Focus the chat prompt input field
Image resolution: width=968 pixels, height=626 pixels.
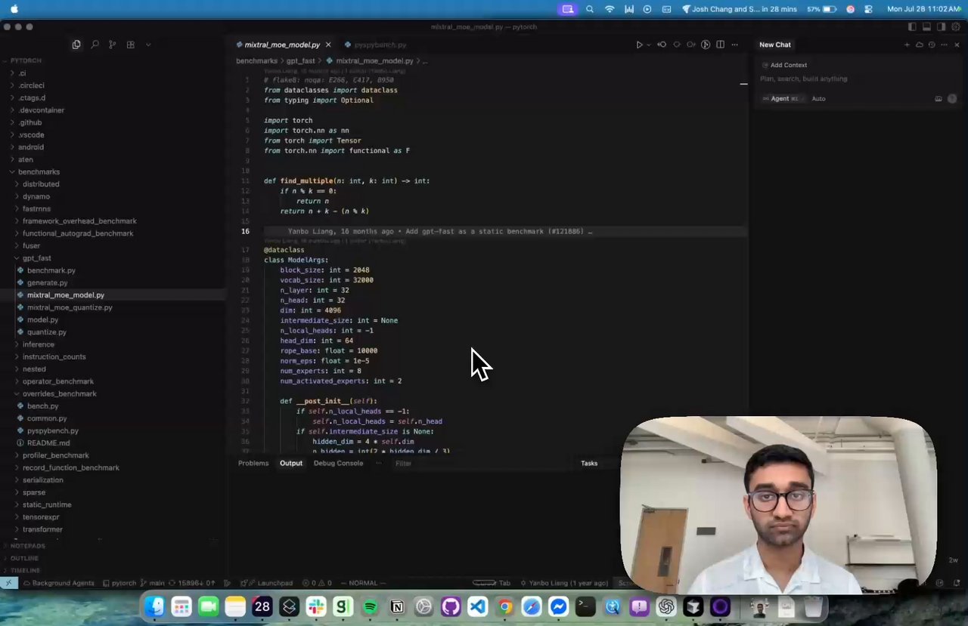858,79
